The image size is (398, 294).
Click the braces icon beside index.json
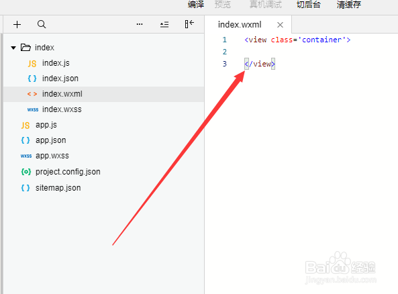32,79
